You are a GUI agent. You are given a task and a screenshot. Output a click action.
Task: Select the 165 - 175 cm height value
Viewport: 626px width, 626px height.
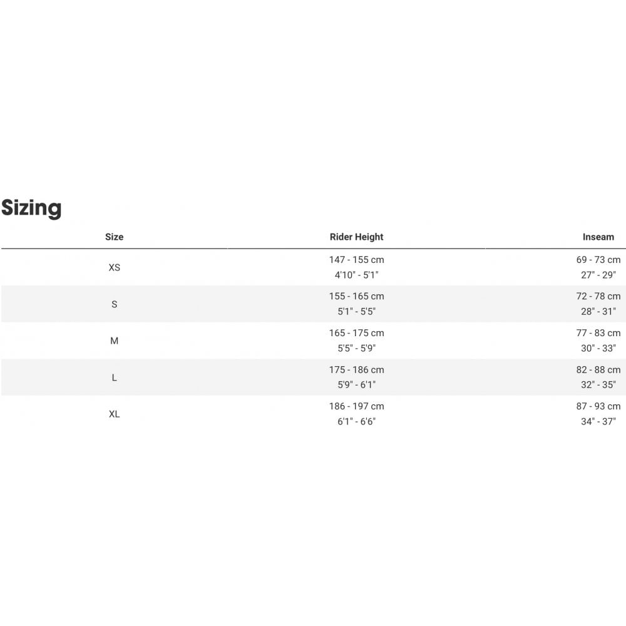[357, 333]
